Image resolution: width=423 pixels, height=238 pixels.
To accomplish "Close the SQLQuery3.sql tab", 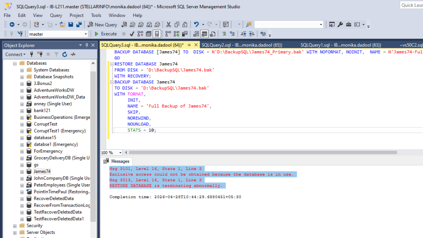I will point(196,45).
